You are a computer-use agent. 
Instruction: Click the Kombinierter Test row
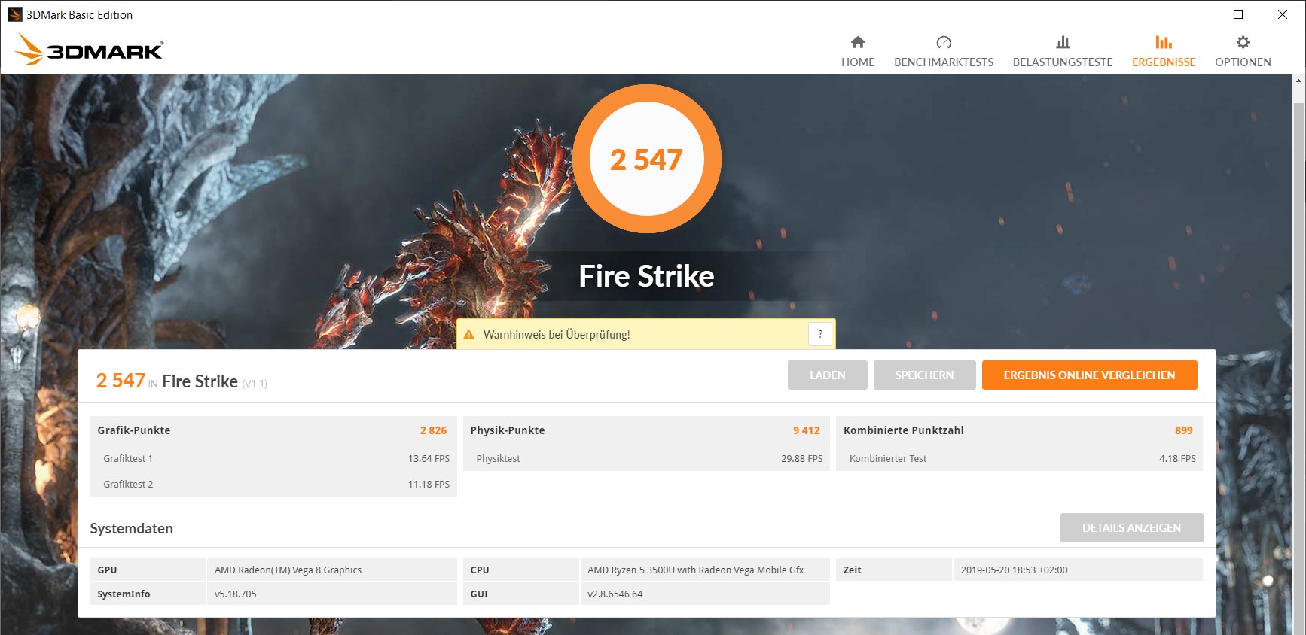click(1019, 458)
